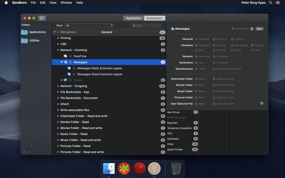Select the Developer entry

pyautogui.click(x=182, y=139)
